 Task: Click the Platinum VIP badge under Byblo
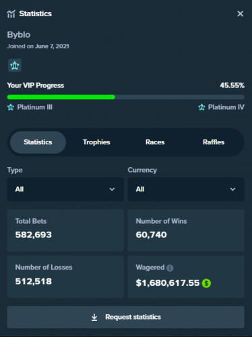[15, 65]
